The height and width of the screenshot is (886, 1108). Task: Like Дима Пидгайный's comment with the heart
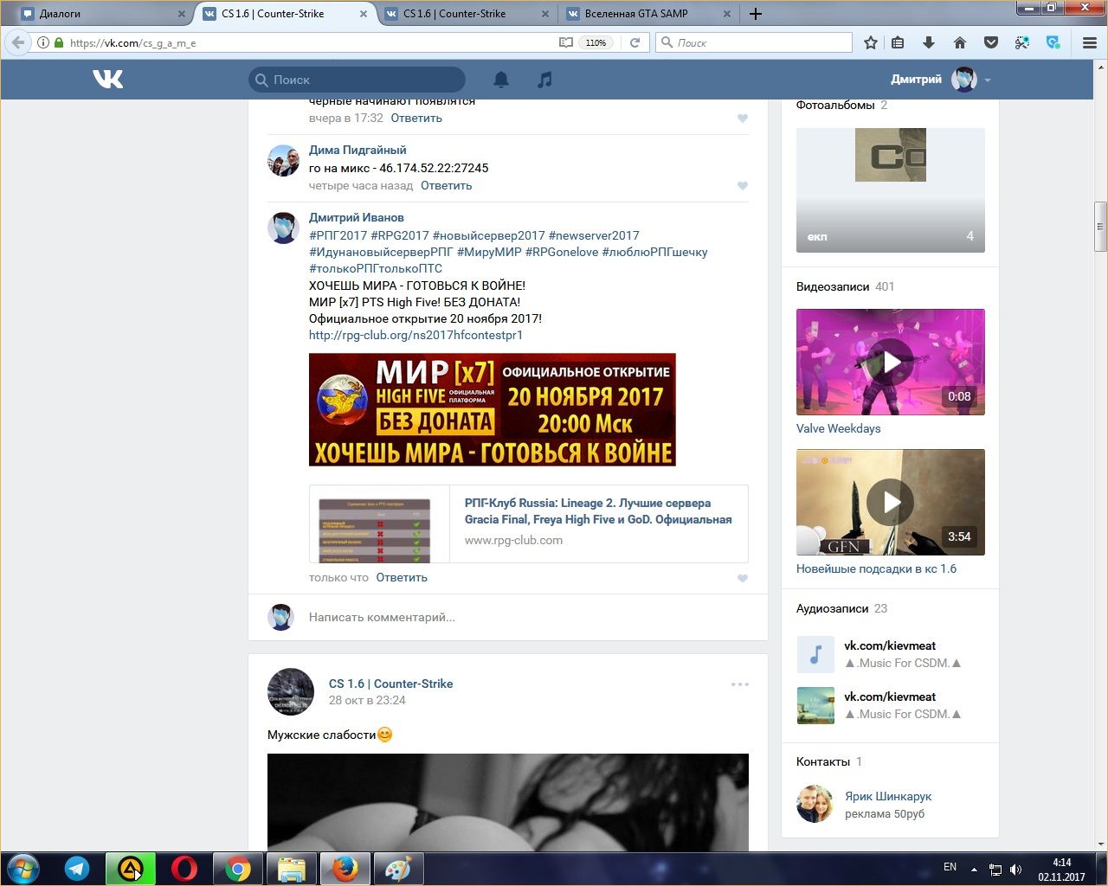(x=742, y=186)
